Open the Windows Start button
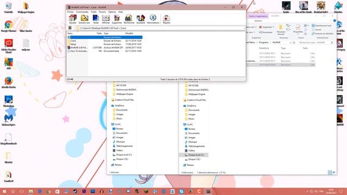Viewport: 347px width, 195px height. (4, 191)
